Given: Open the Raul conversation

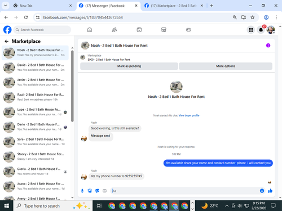Looking at the screenshot, I should (x=35, y=97).
